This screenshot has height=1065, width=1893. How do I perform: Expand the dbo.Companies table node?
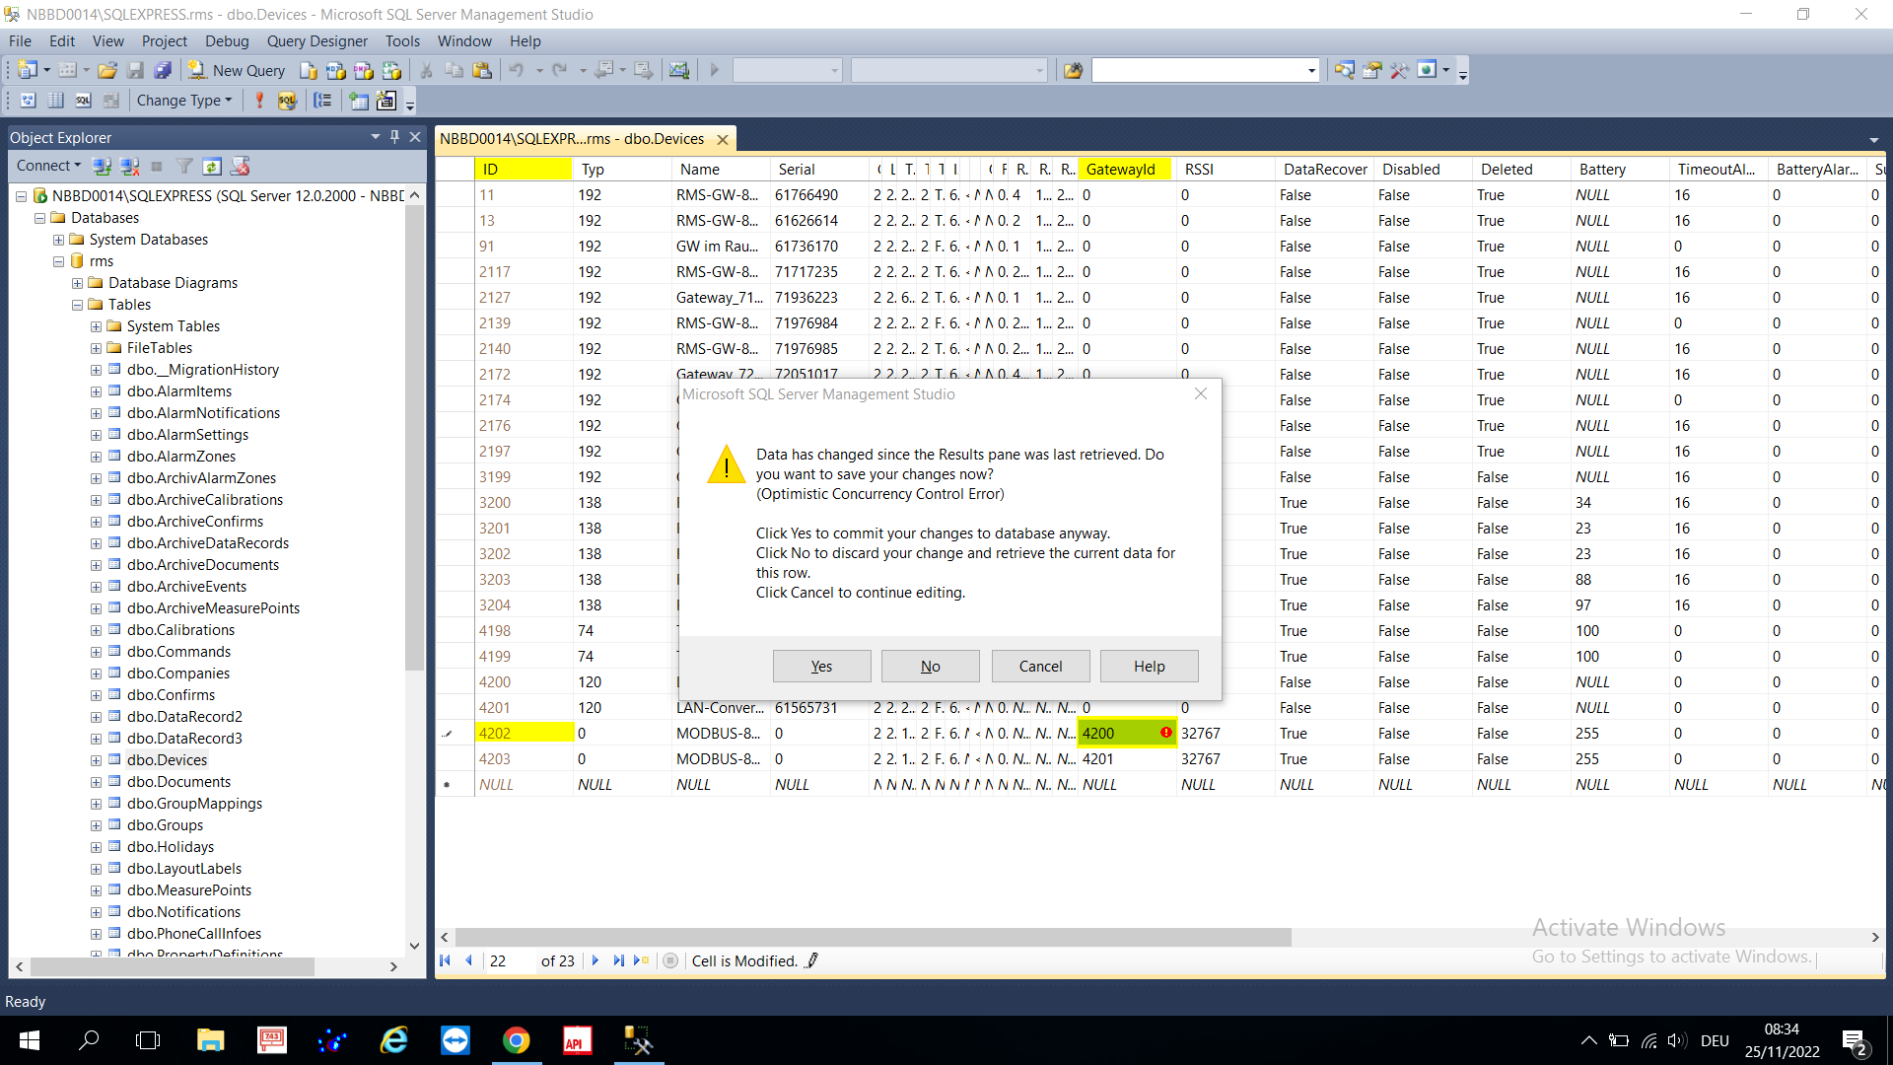tap(96, 674)
